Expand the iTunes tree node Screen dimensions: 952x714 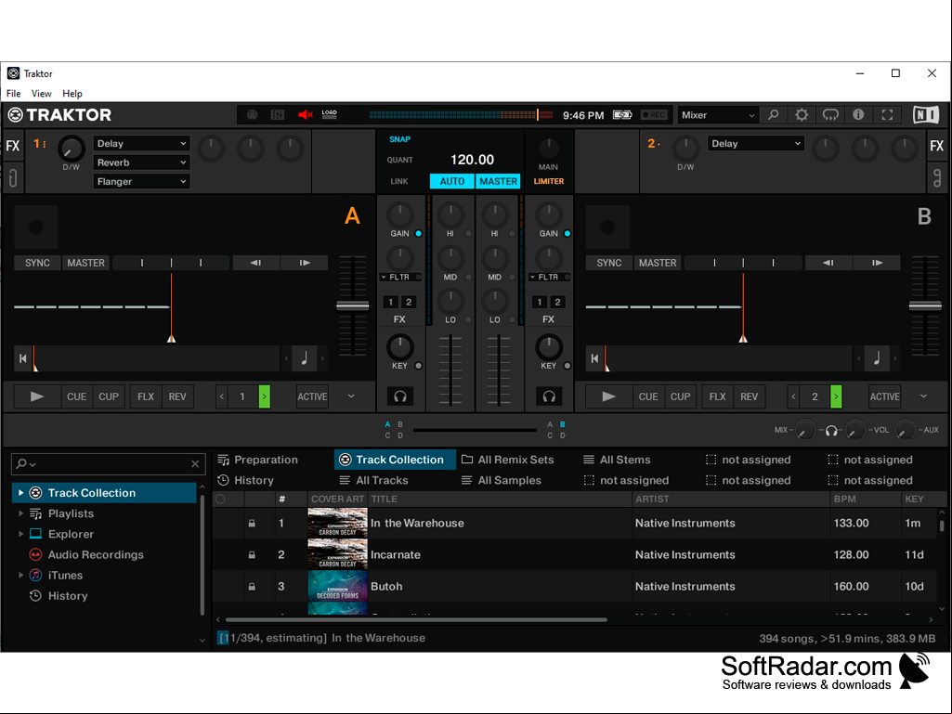tap(20, 576)
